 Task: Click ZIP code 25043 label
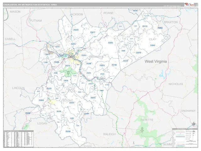(153, 45)
